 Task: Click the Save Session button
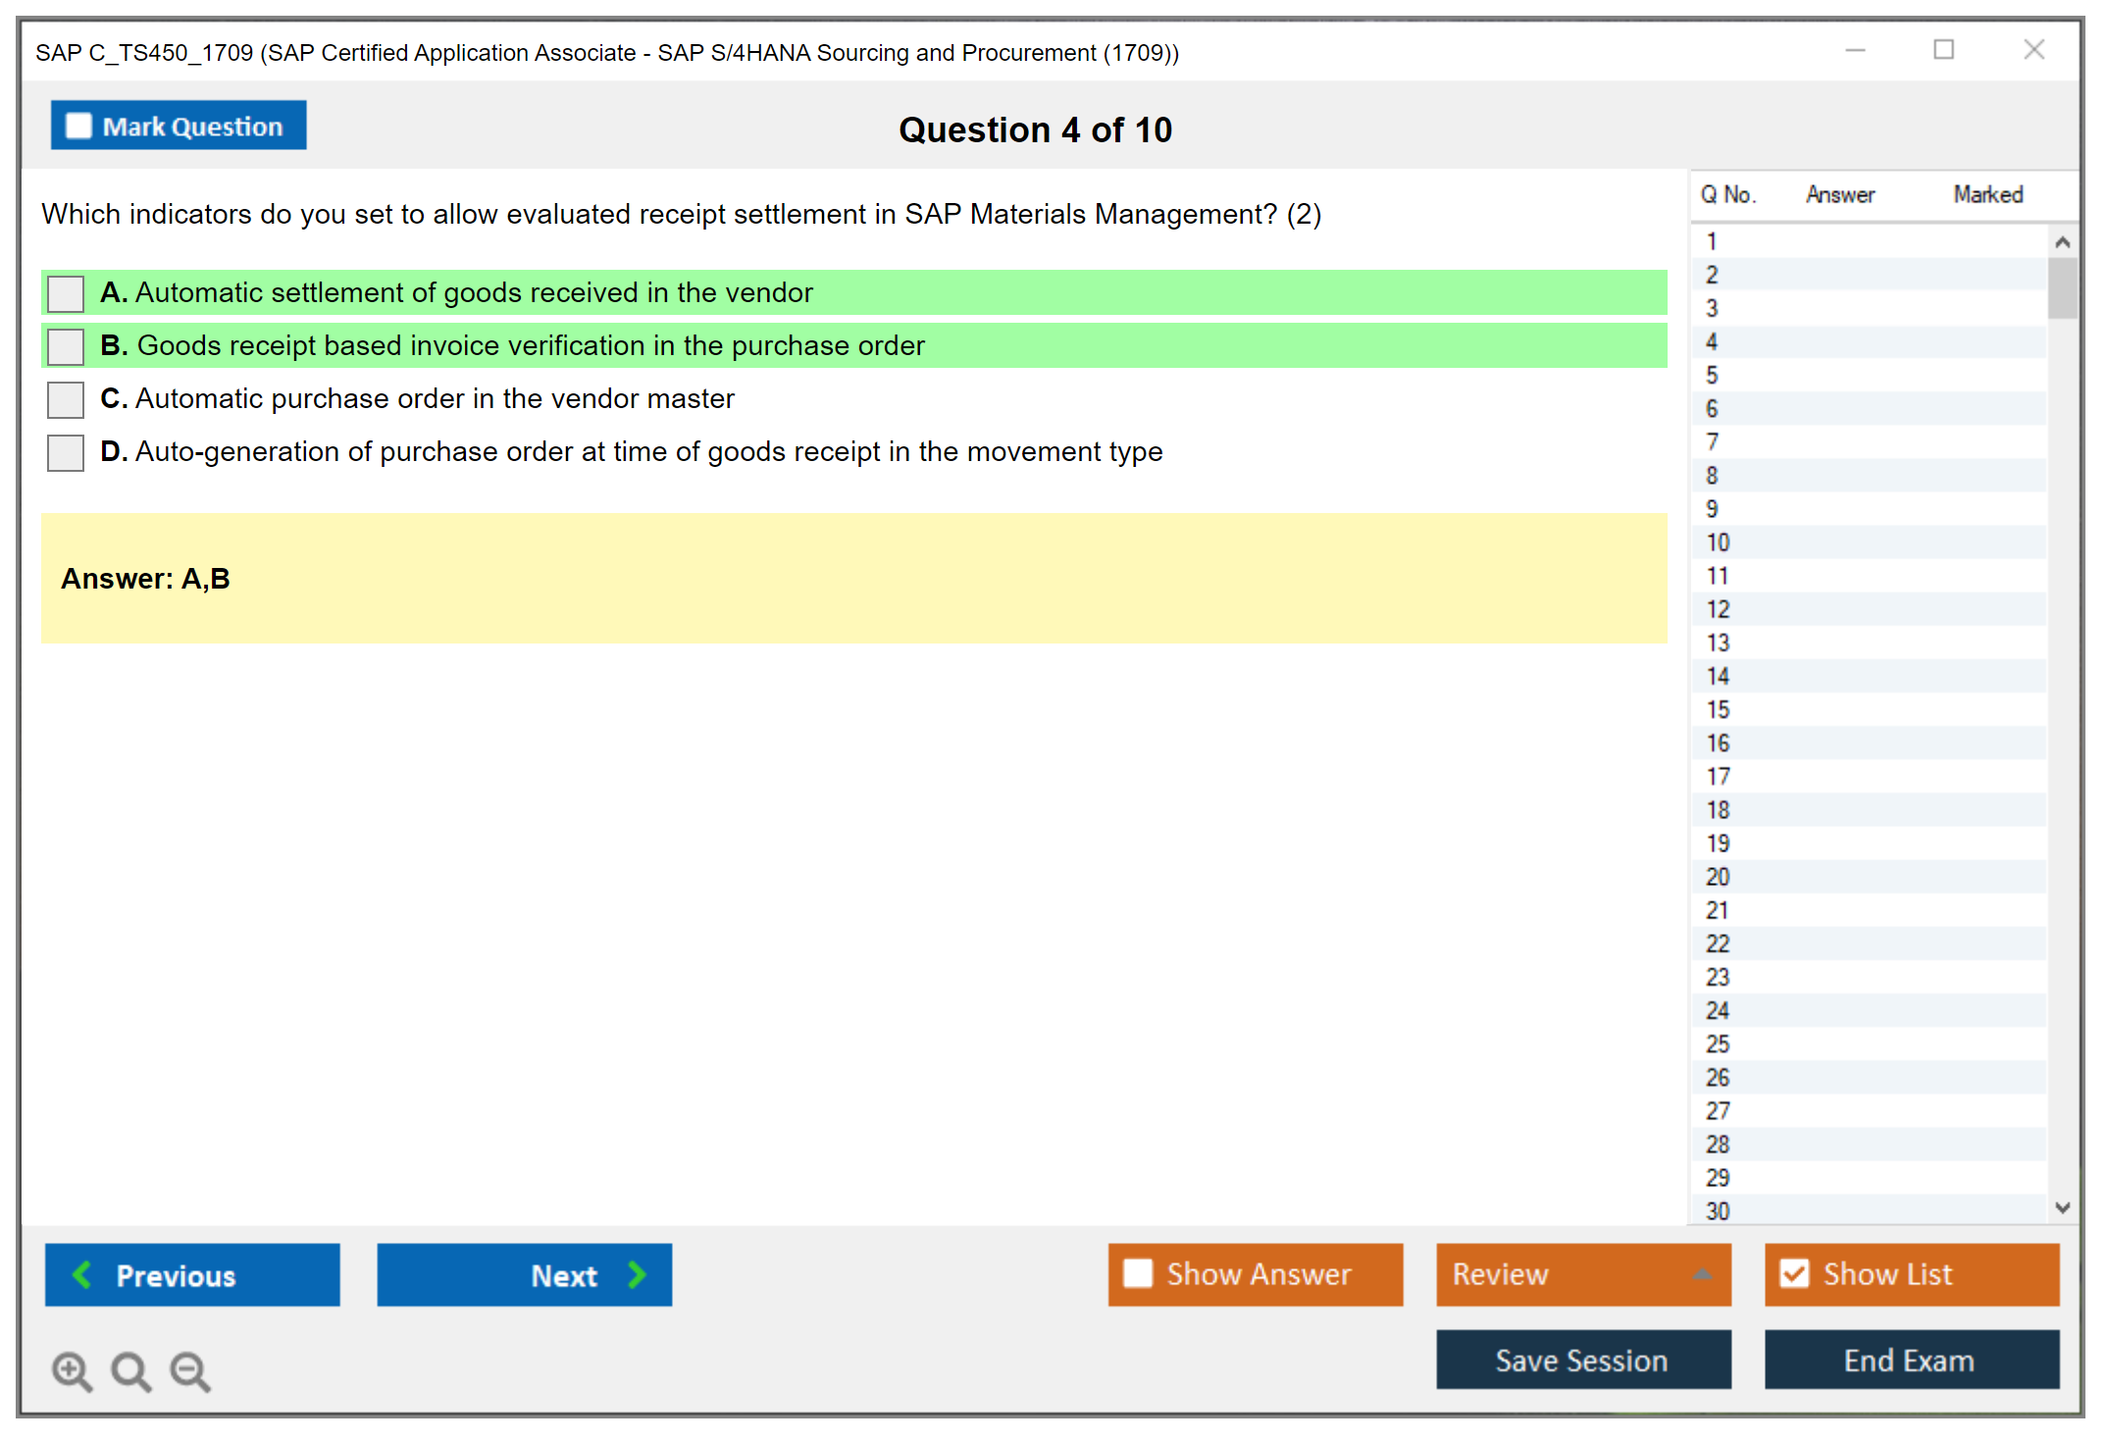point(1582,1360)
